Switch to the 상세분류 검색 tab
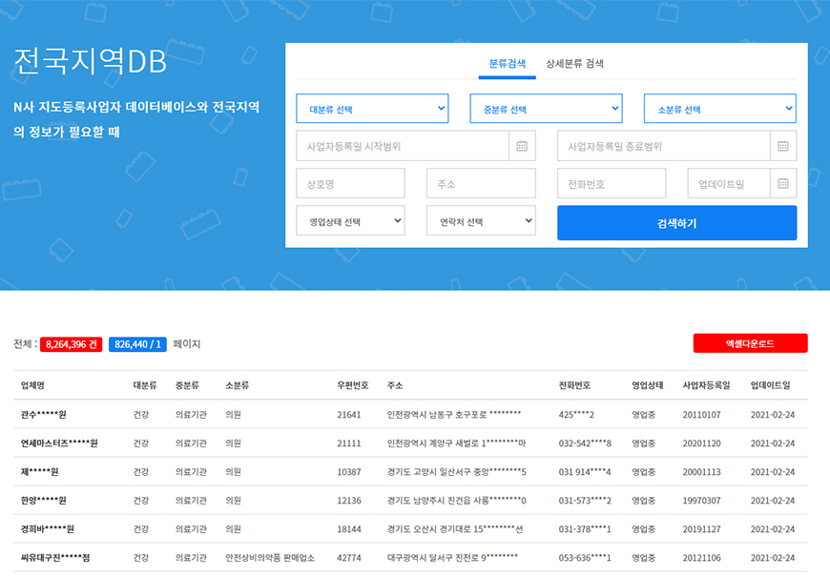The height and width of the screenshot is (576, 830). pyautogui.click(x=574, y=64)
